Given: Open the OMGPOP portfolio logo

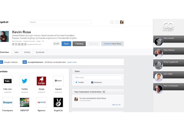Looking at the screenshot, I should (x=25, y=102).
